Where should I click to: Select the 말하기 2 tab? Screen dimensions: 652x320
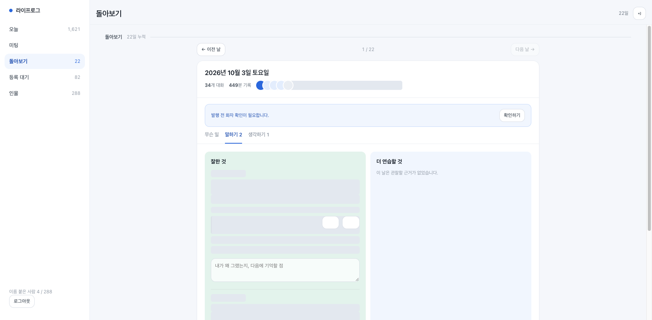point(233,135)
